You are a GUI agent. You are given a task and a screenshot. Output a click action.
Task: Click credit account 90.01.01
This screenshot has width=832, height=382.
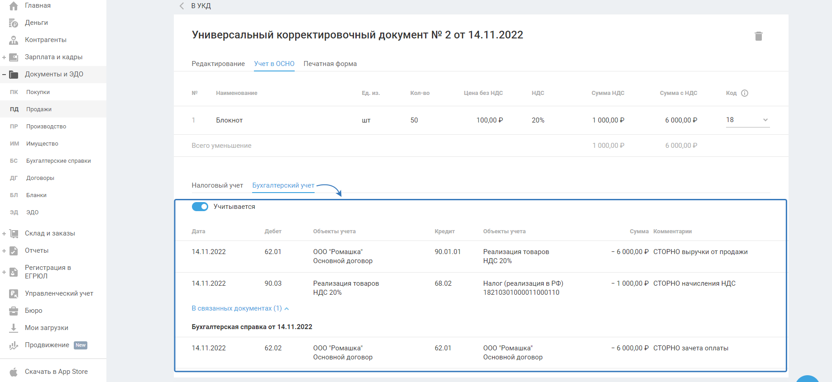[x=448, y=252]
